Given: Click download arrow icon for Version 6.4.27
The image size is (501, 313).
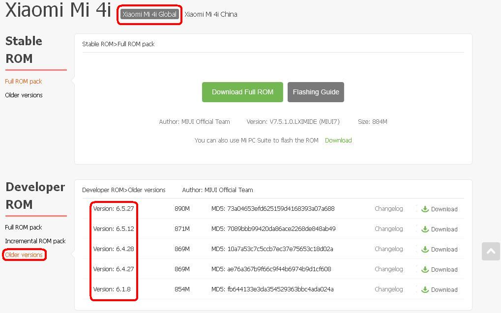Looking at the screenshot, I should point(425,269).
